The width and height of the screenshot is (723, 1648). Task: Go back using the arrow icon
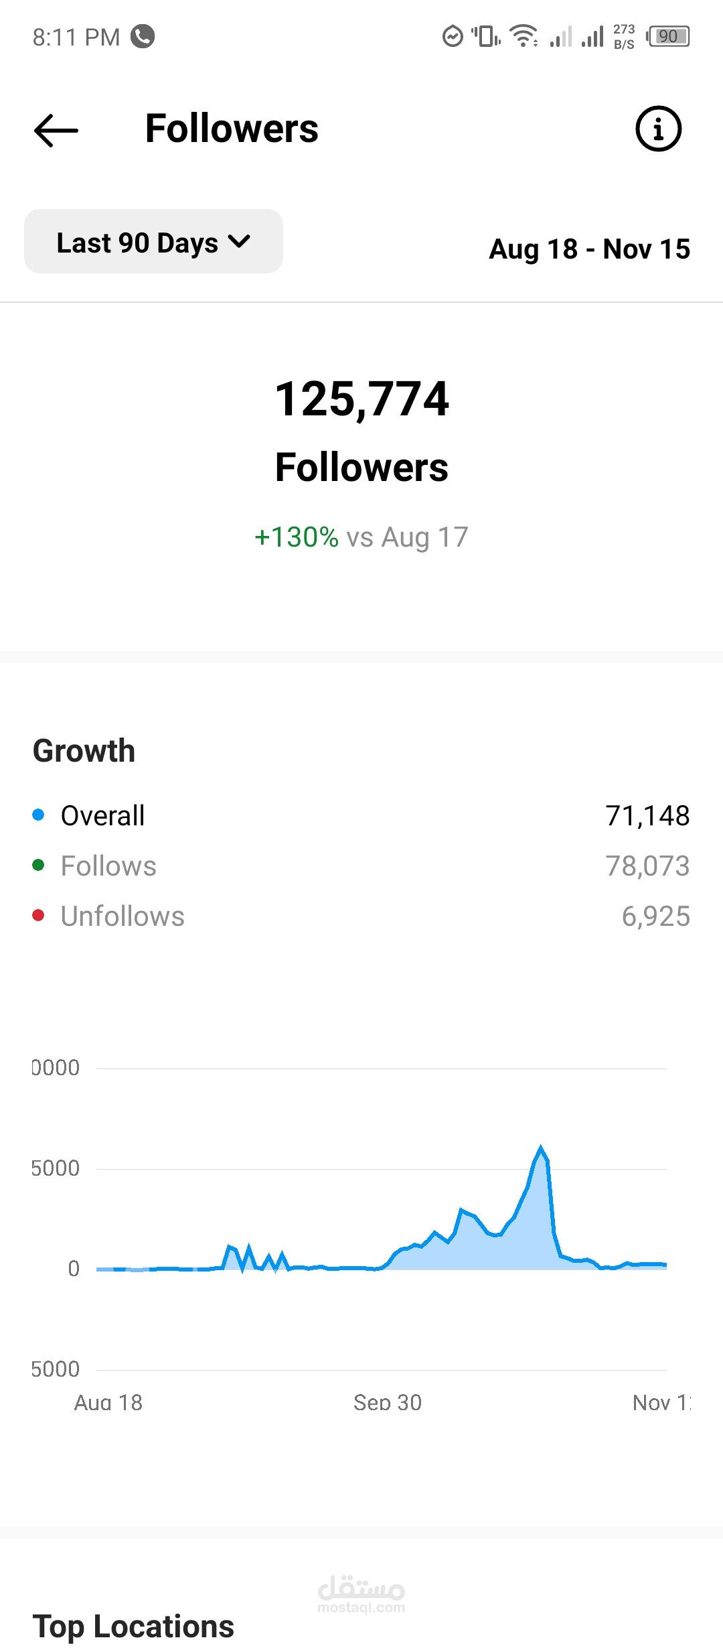click(x=56, y=130)
